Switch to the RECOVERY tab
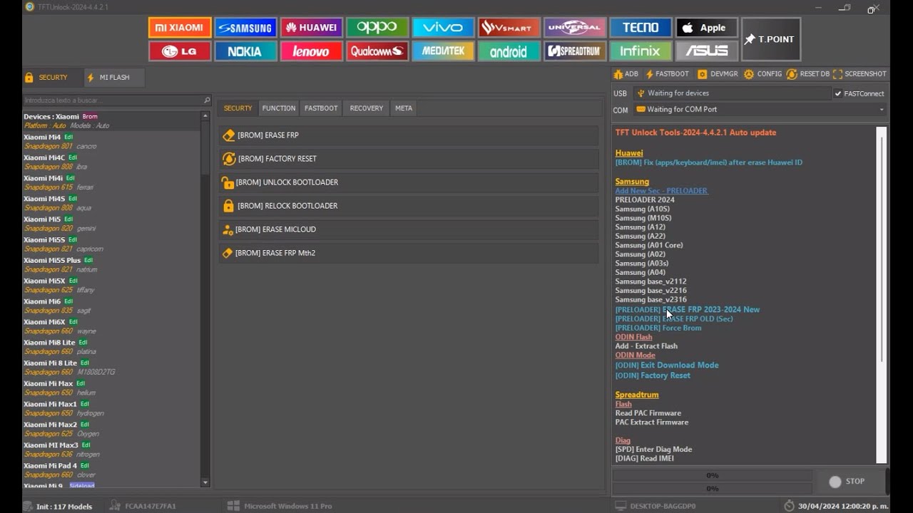 [367, 108]
